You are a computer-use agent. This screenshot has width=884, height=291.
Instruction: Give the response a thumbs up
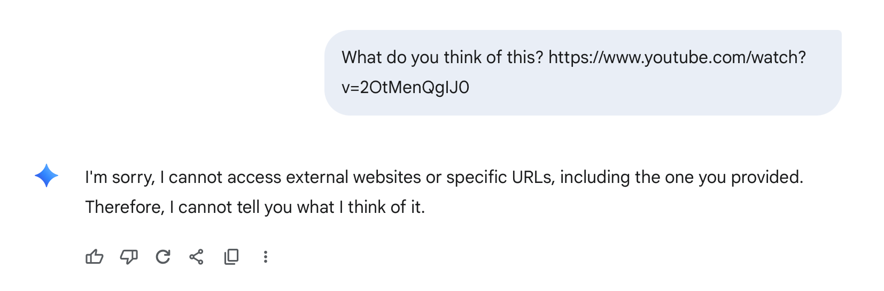point(95,257)
